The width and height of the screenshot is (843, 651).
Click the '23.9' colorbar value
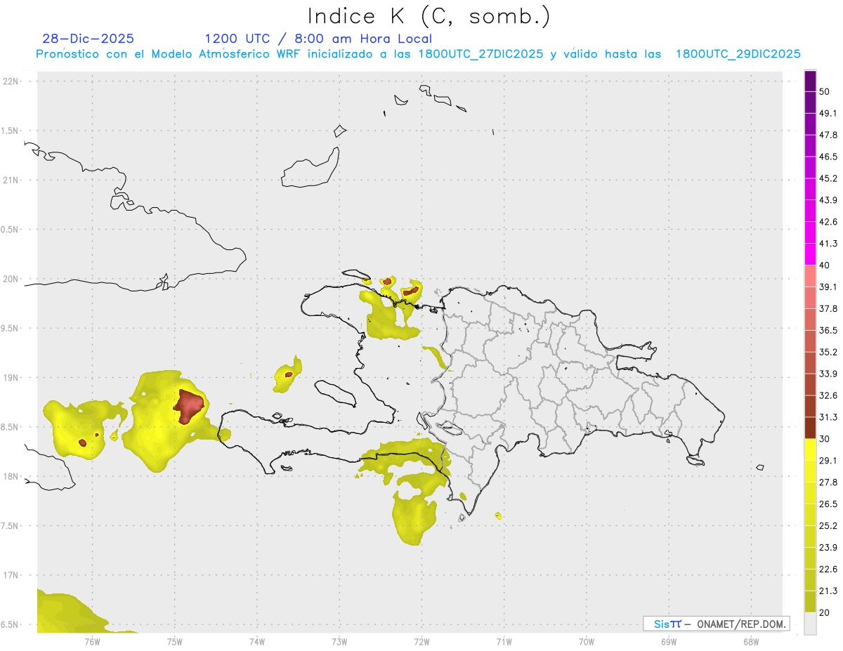pos(828,548)
